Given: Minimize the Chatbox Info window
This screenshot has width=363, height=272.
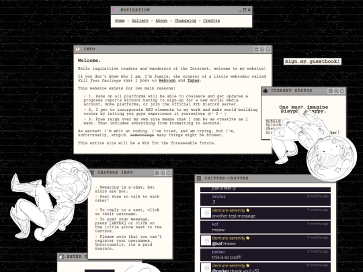Looking at the screenshot, I should [157, 173].
